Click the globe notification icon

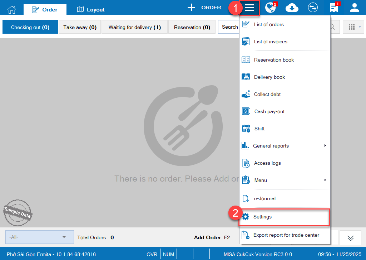coord(271,8)
